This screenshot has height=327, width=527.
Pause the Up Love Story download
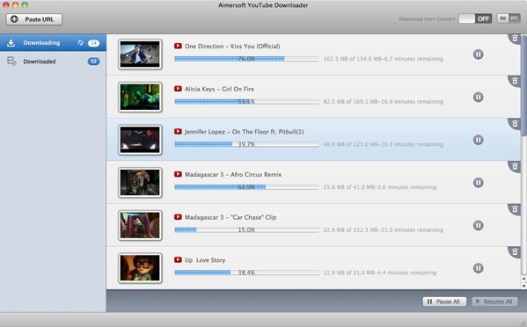coord(479,268)
